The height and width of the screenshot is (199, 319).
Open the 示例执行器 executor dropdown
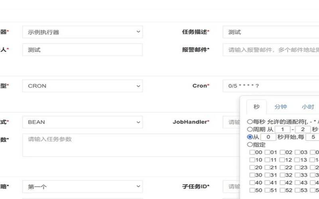coord(82,32)
